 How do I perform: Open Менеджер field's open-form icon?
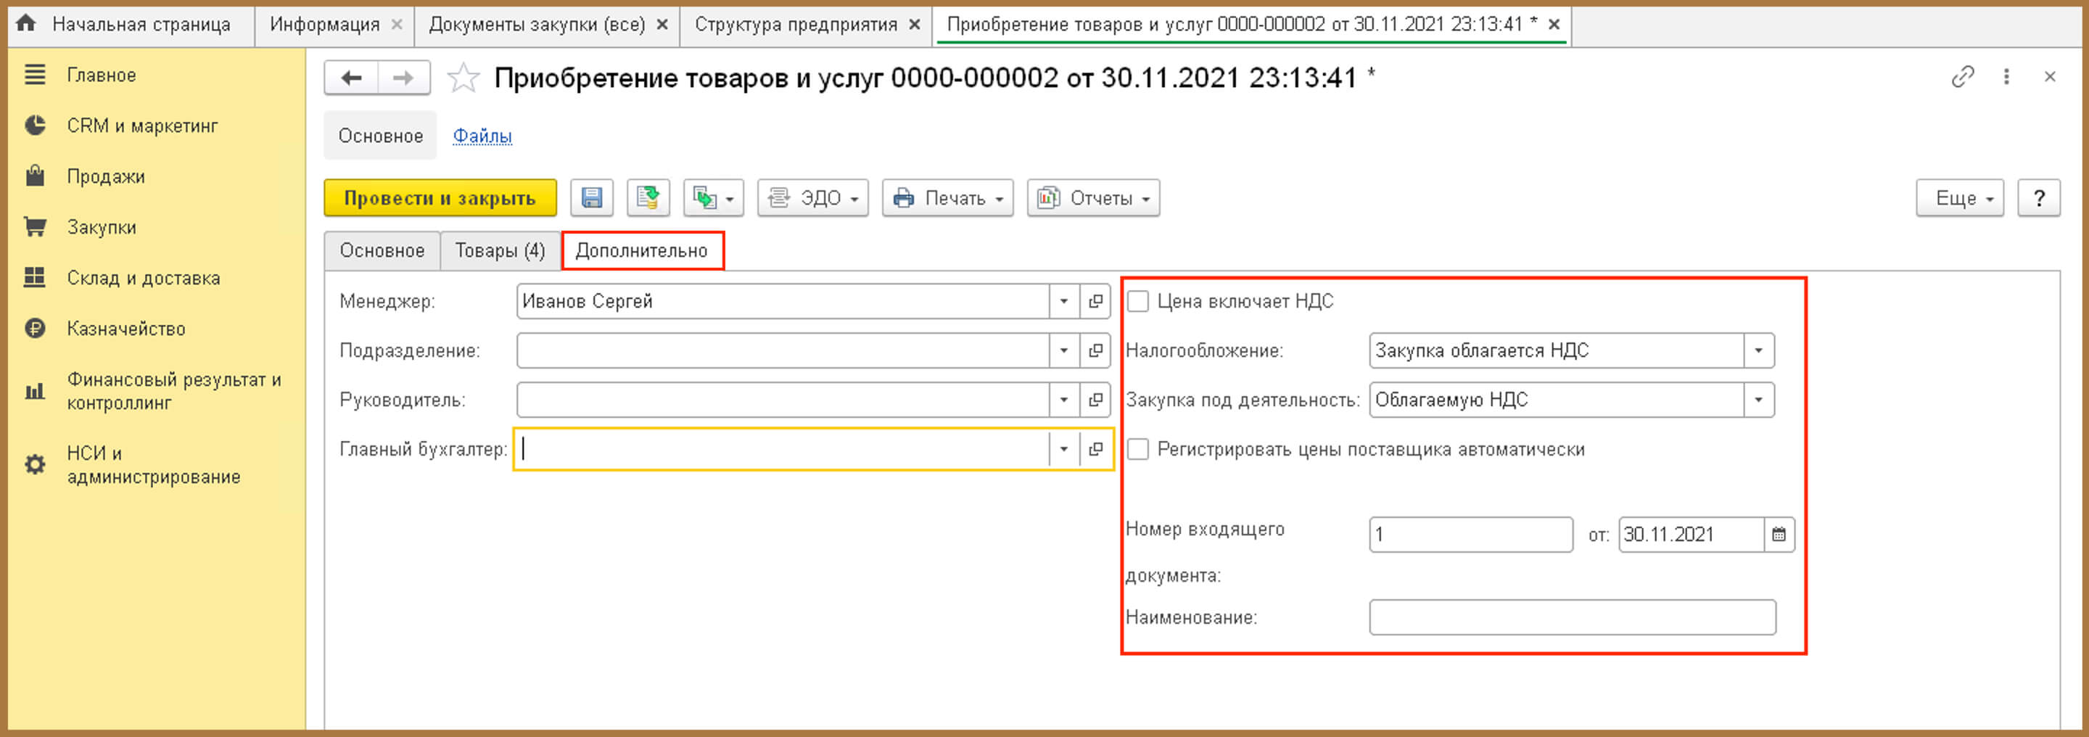(x=1095, y=302)
